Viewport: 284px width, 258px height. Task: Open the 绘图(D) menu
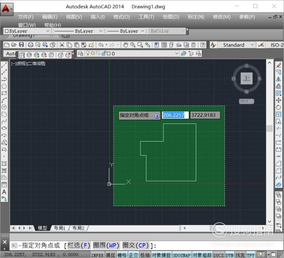[171, 17]
